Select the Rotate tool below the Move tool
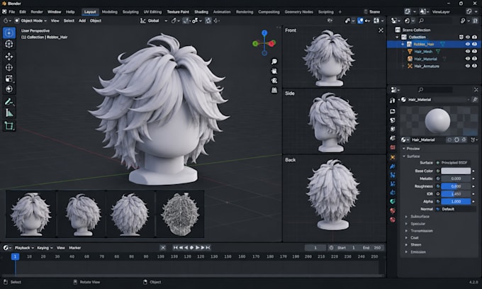 (9, 67)
